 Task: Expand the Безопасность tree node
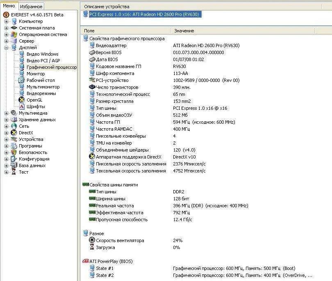point(6,152)
